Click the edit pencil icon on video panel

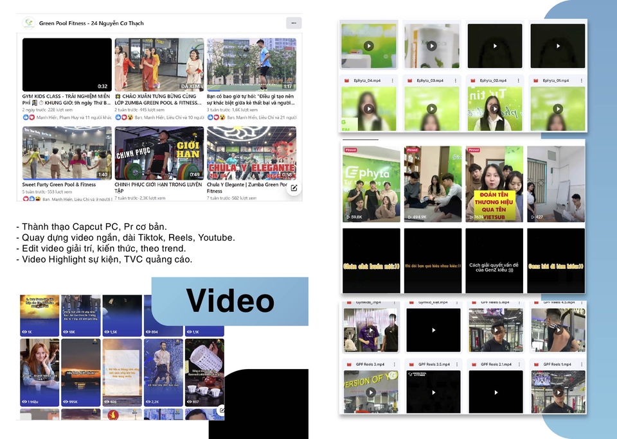294,188
